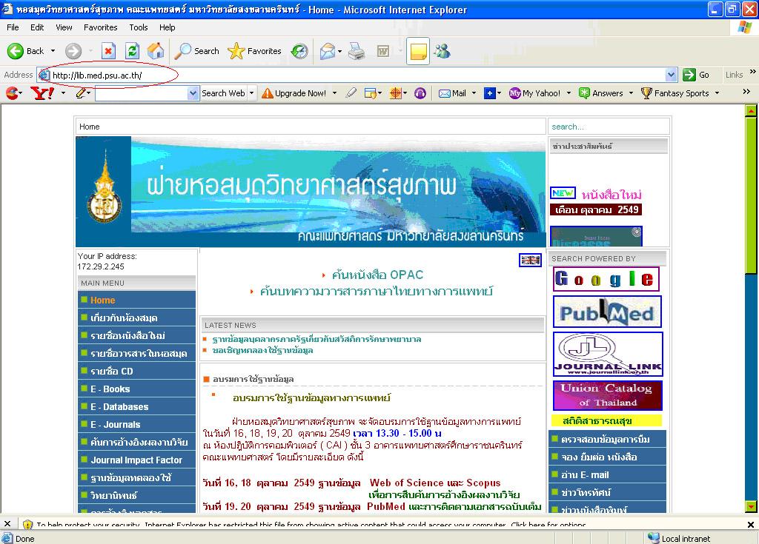Click the Mail envelope toolbar icon
Viewport: 759px width, 544px height.
click(327, 51)
